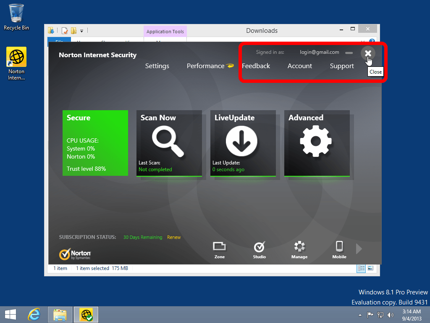Switch Downloads to large icons view
430x323 pixels.
click(x=370, y=268)
